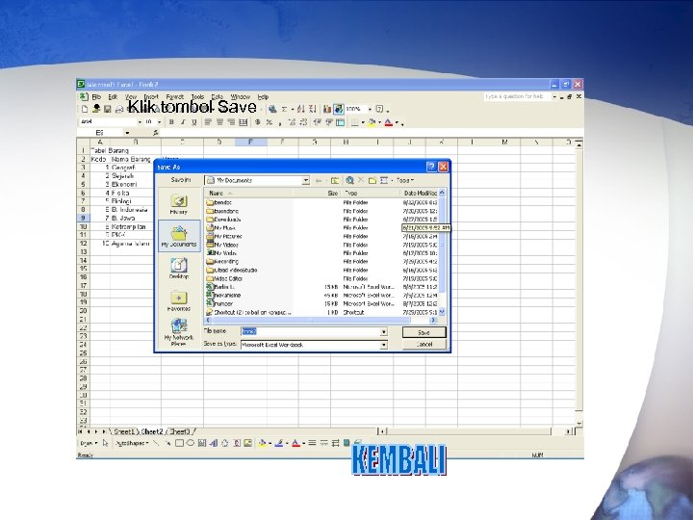Click the Align Left icon
This screenshot has width=693, height=520.
208,122
